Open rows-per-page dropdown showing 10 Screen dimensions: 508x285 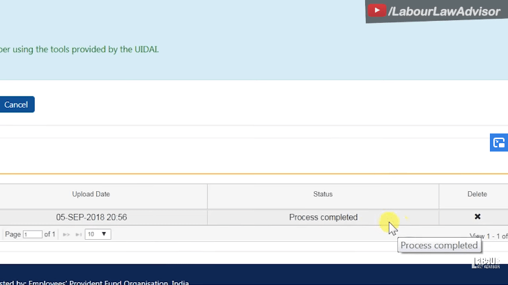click(x=98, y=234)
